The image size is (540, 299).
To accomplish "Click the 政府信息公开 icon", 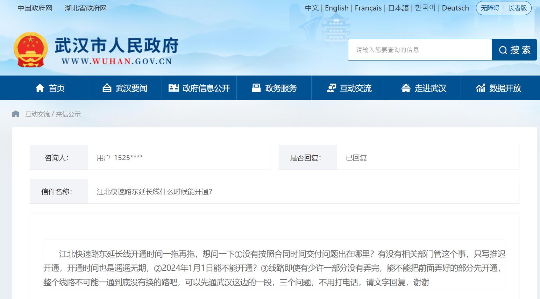I will pyautogui.click(x=173, y=88).
